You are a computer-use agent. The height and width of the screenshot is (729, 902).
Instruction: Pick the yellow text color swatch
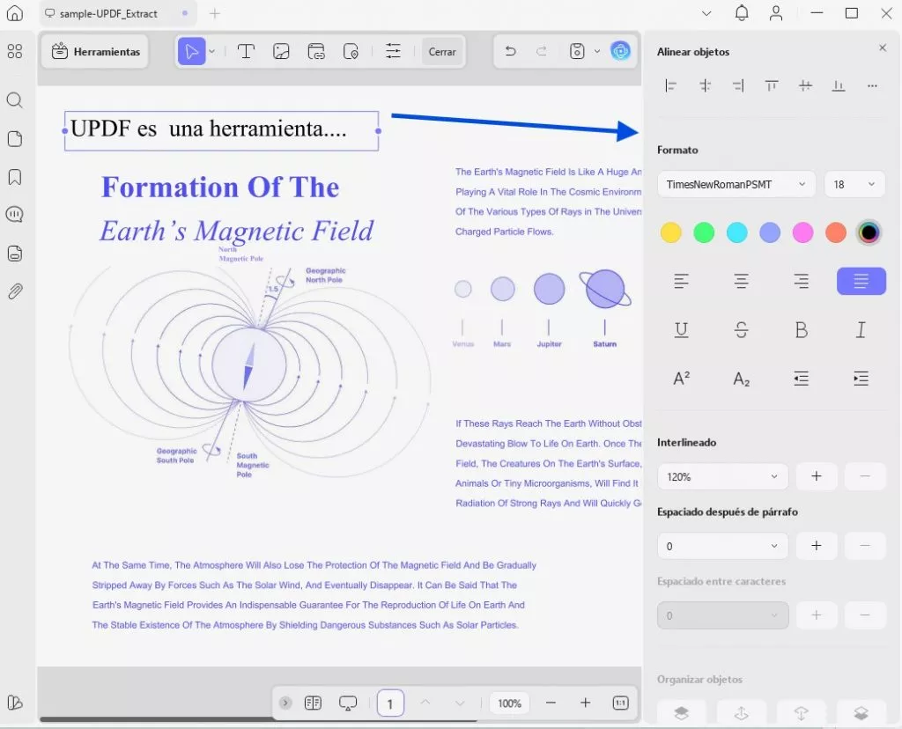tap(670, 232)
